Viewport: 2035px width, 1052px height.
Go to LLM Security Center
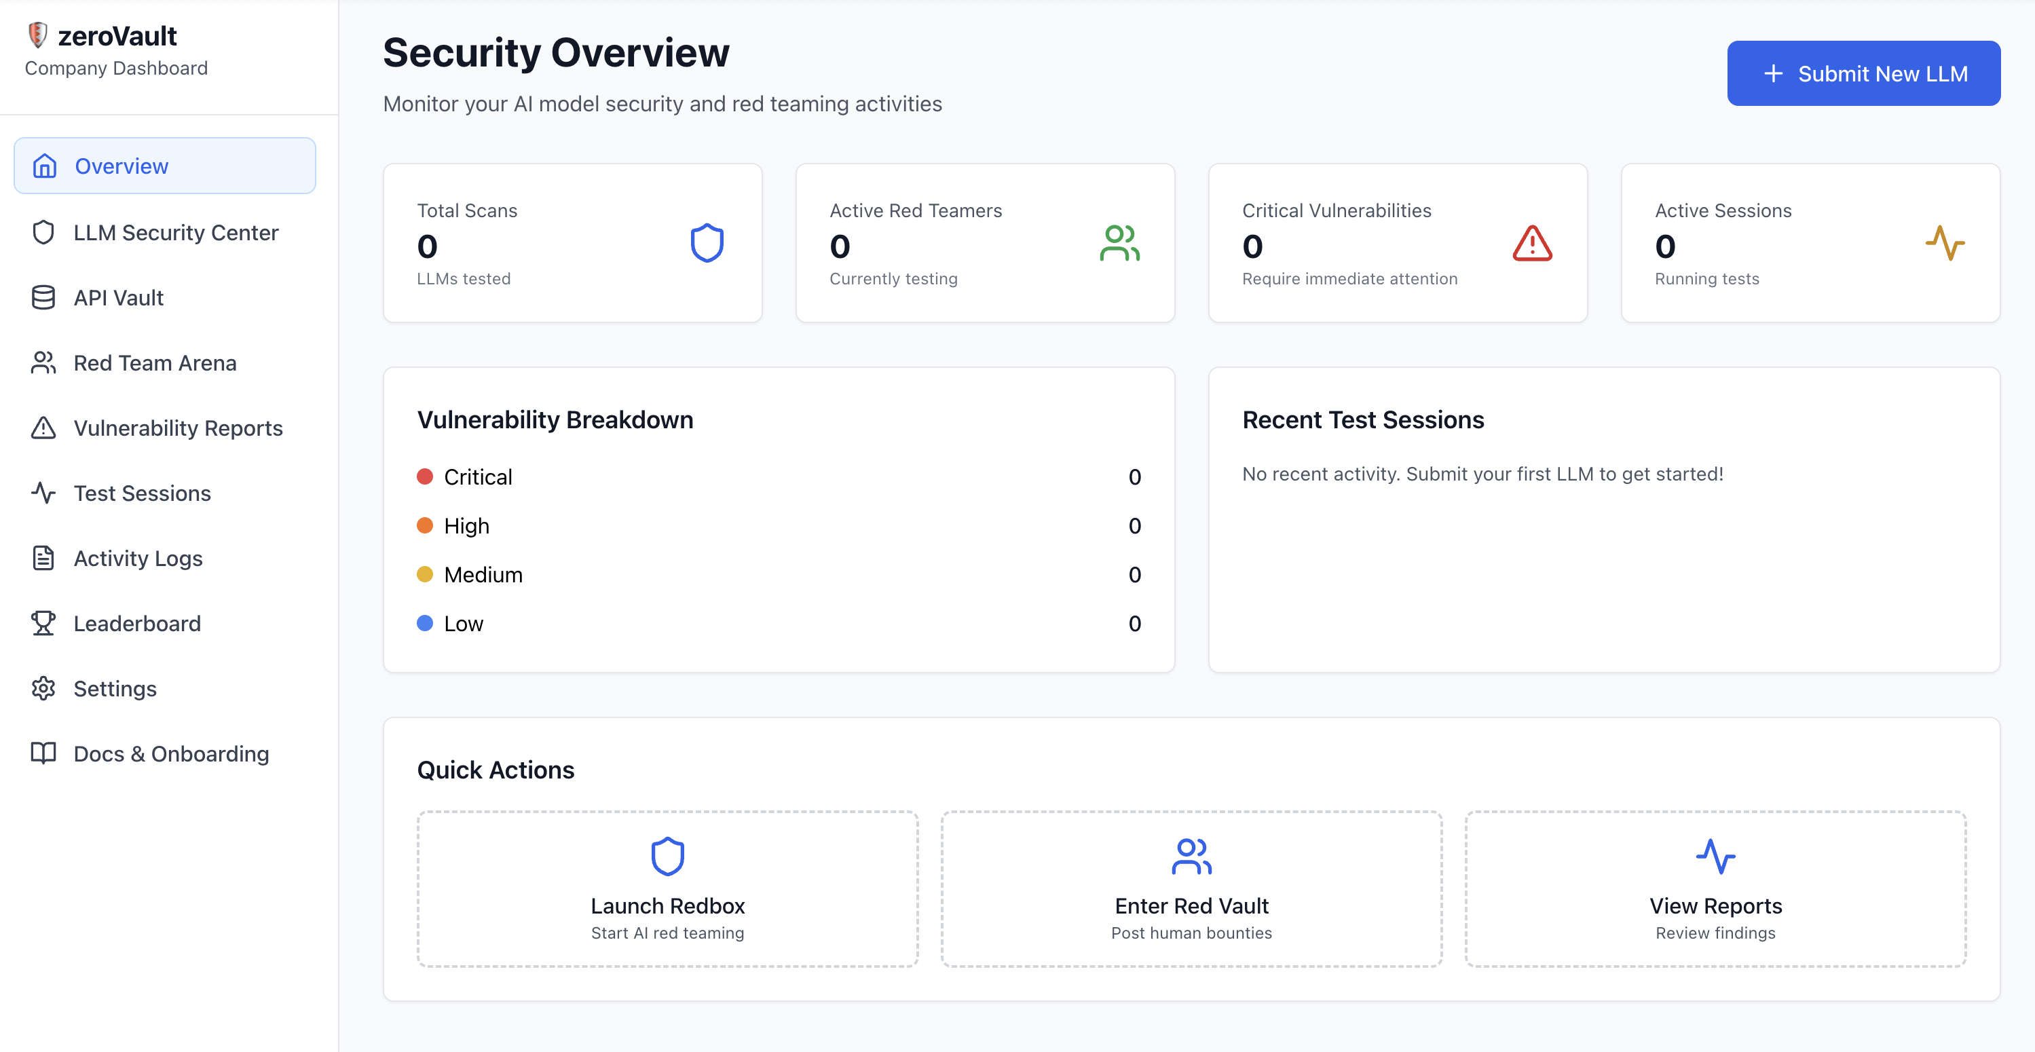pyautogui.click(x=175, y=232)
